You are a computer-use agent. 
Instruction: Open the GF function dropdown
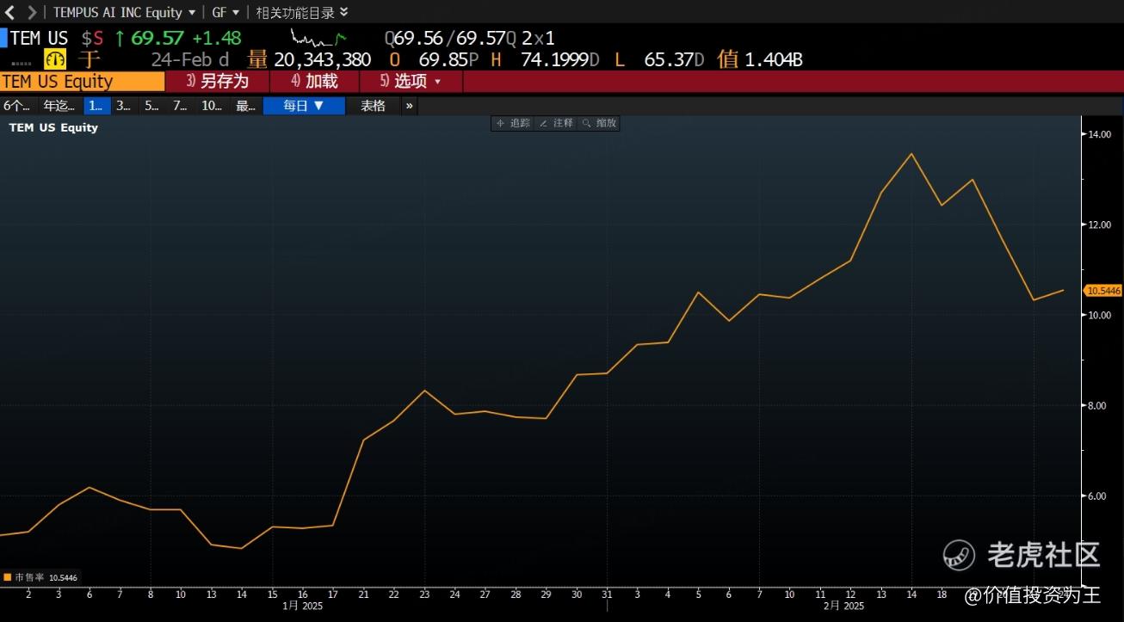225,12
